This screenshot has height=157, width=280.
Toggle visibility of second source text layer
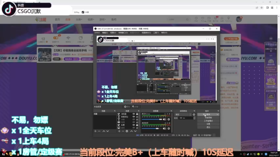pos(134,117)
